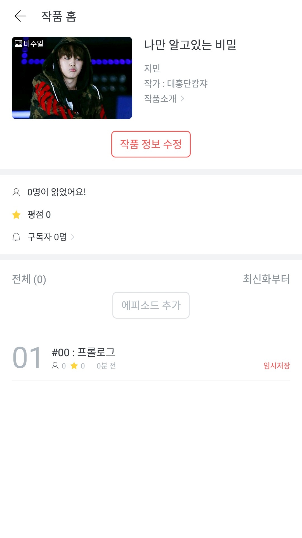
Task: Tap the subscriber bell icon
Action: [x=16, y=237]
